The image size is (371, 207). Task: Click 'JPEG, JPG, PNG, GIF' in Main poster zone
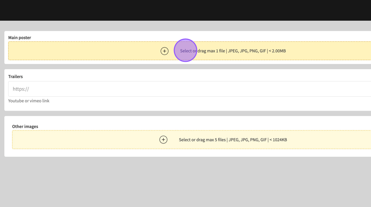pyautogui.click(x=247, y=51)
